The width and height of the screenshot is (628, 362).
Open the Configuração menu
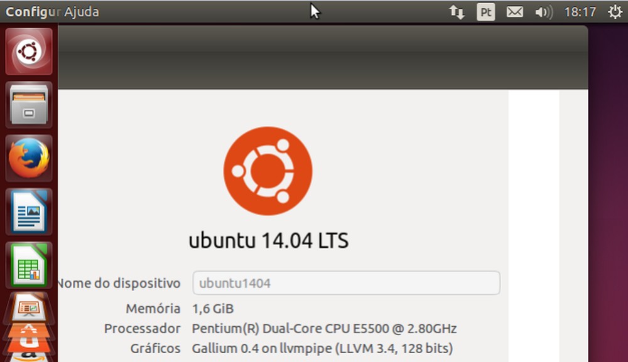pos(31,11)
